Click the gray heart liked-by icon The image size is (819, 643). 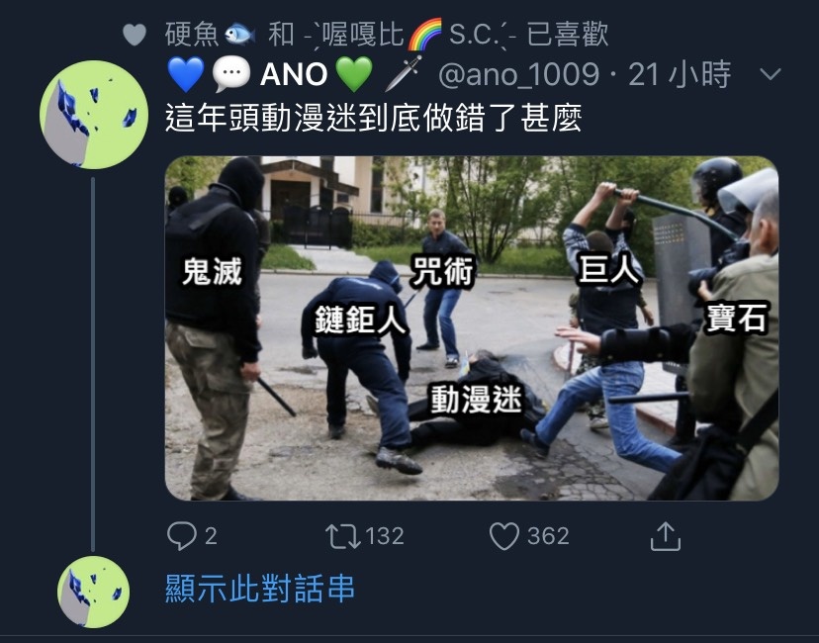(x=135, y=35)
